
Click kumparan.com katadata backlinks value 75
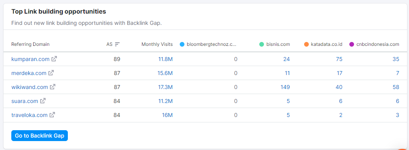pyautogui.click(x=339, y=59)
